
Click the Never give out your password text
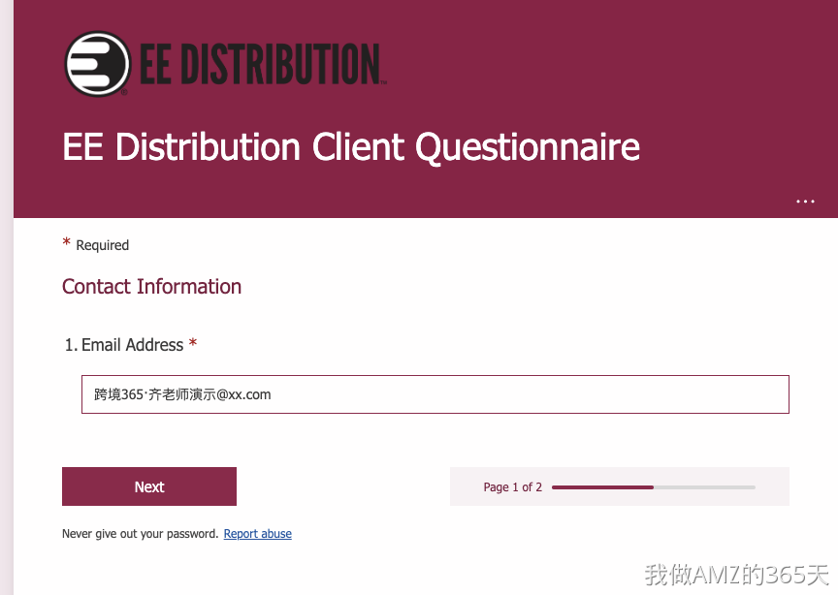tap(140, 534)
